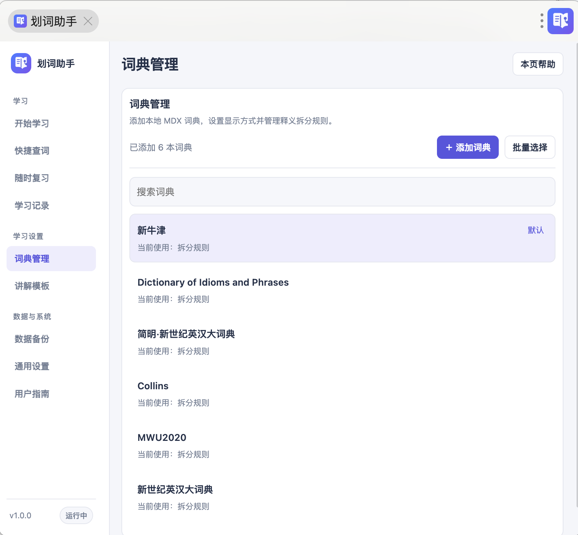This screenshot has height=535, width=578.
Task: Select 词典管理 in the sidebar
Action: tap(51, 259)
